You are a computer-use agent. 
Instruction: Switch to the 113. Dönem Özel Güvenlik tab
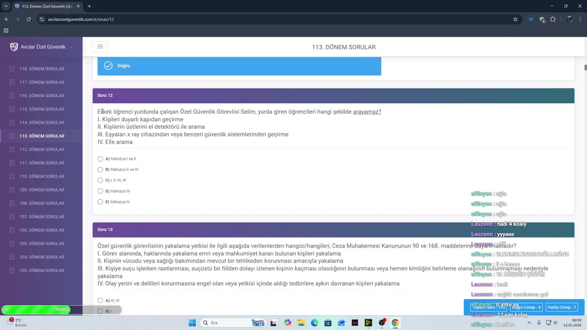click(47, 6)
